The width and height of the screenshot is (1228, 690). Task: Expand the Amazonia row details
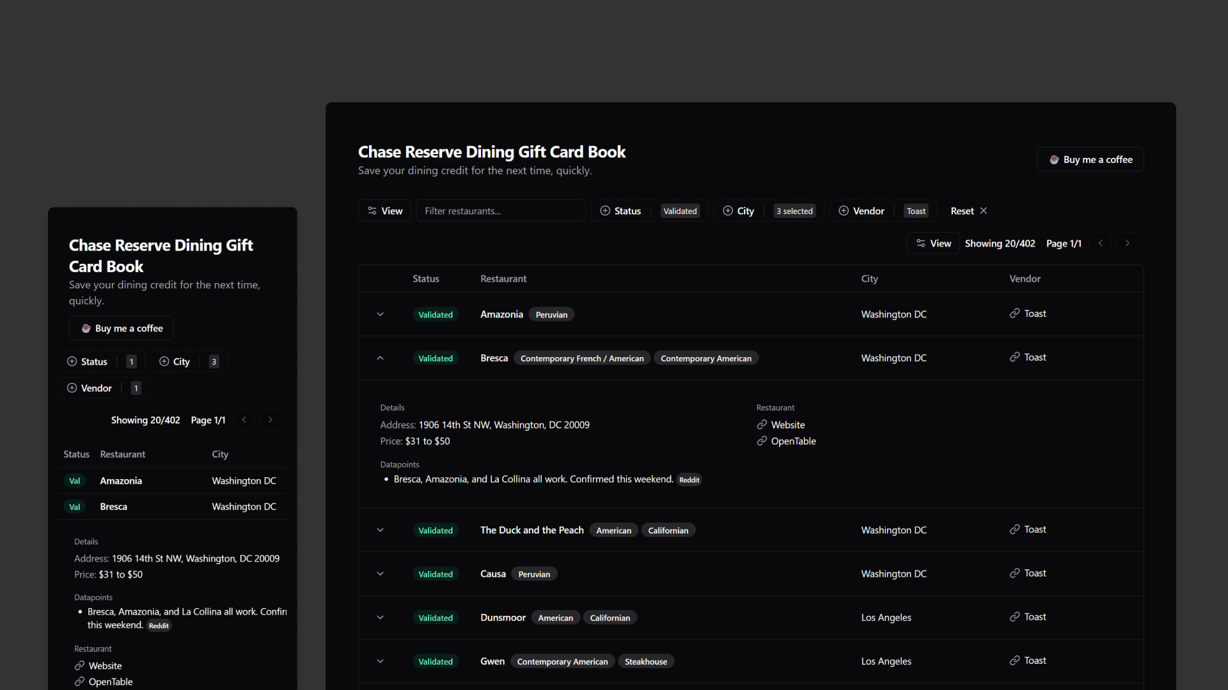[x=381, y=314]
